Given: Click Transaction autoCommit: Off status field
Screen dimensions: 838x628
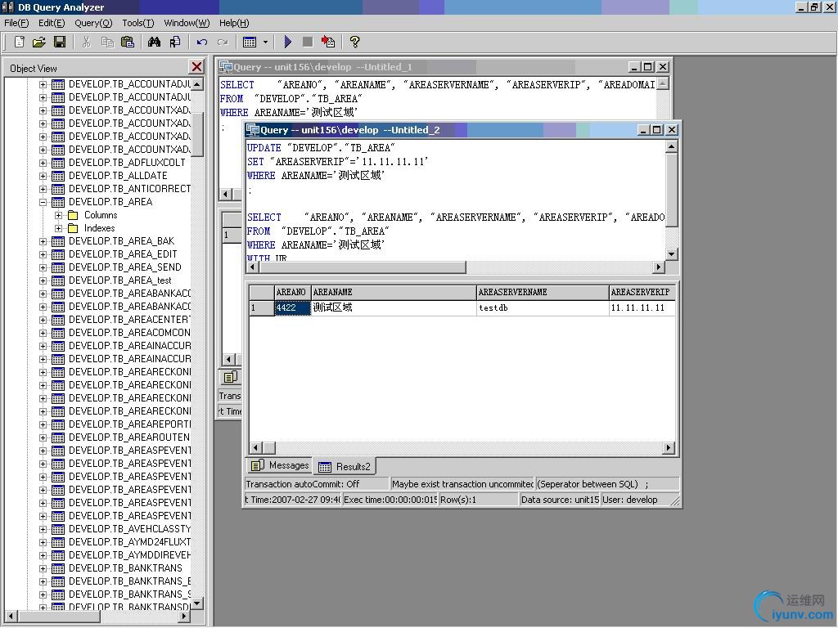Looking at the screenshot, I should point(317,484).
